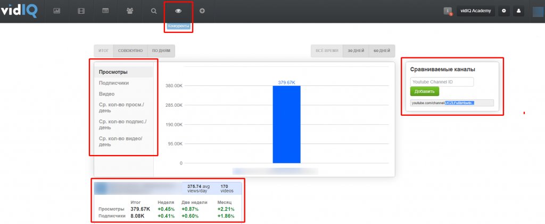Open the bar chart analytics icon
The width and height of the screenshot is (545, 224).
[56, 11]
